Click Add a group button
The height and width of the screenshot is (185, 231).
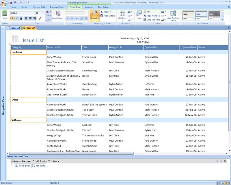(23, 166)
